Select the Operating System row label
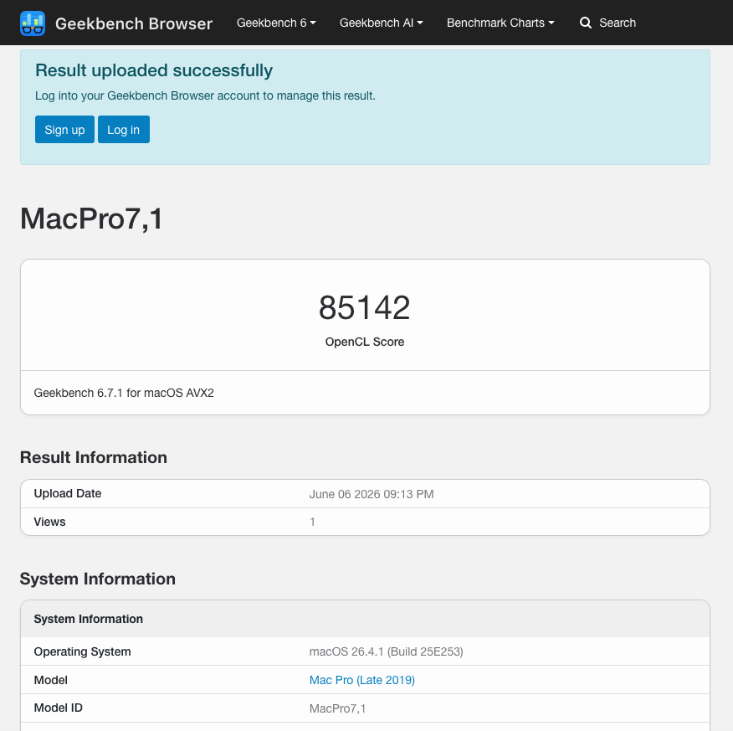This screenshot has height=731, width=733. click(82, 652)
